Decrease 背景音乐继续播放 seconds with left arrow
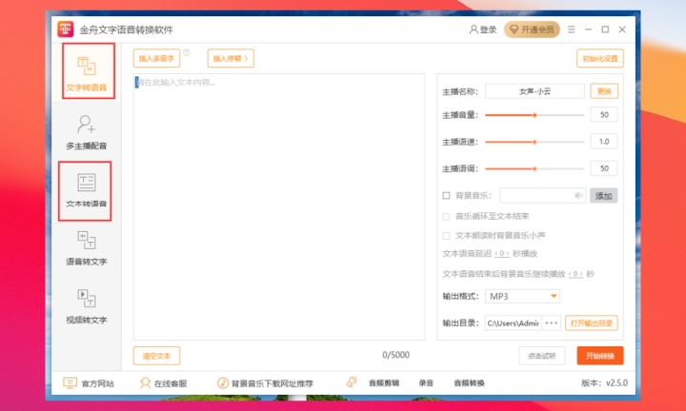This screenshot has height=411, width=686. pos(570,274)
